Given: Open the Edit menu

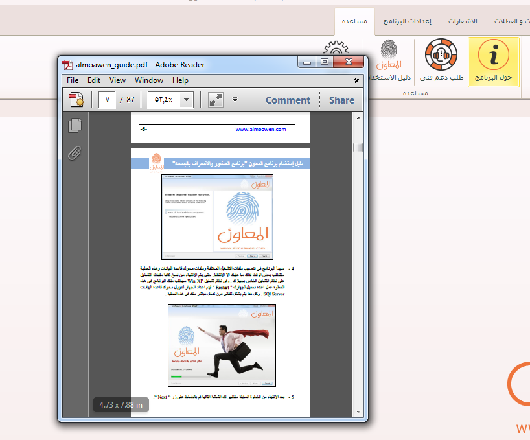Looking at the screenshot, I should pos(94,80).
